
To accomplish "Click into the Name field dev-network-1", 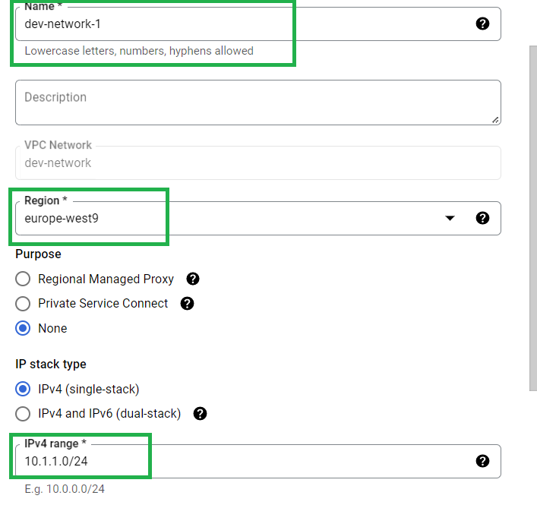I will (258, 24).
